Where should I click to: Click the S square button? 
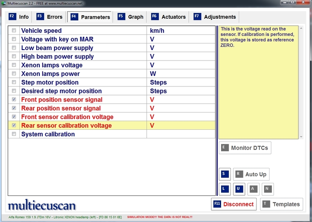coord(224,174)
